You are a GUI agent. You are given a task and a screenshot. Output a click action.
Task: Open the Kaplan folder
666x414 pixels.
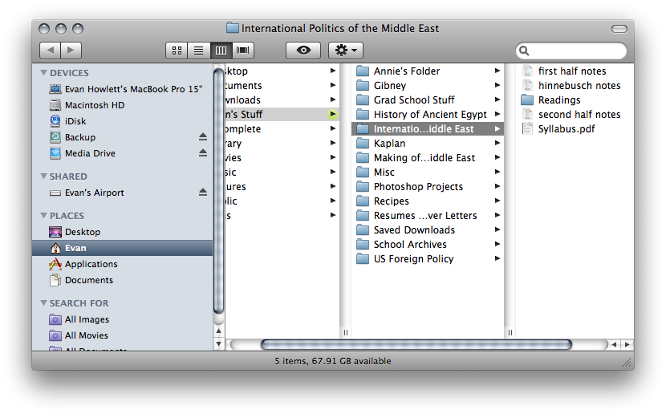coord(428,143)
